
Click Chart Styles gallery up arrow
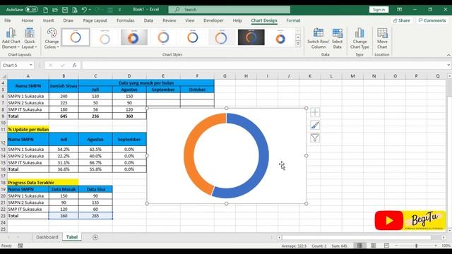click(298, 30)
